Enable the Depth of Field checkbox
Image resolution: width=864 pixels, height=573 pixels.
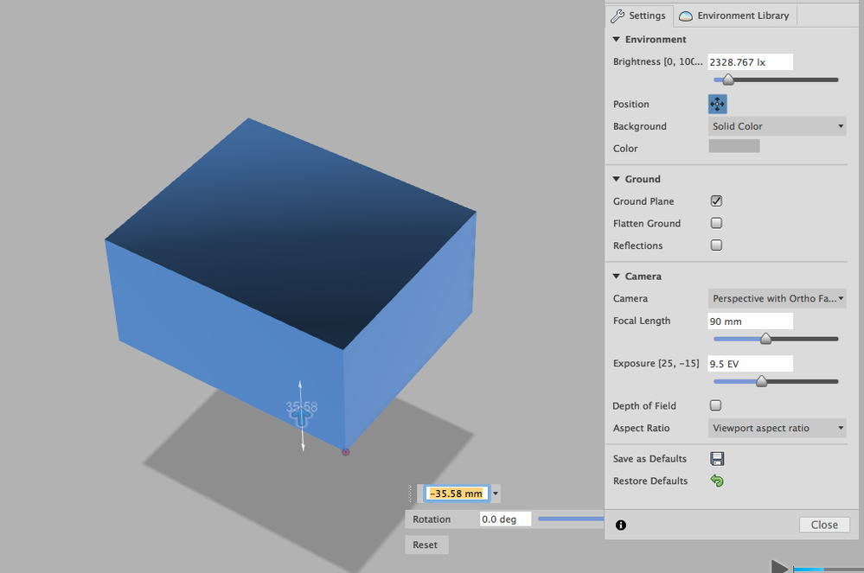tap(716, 405)
